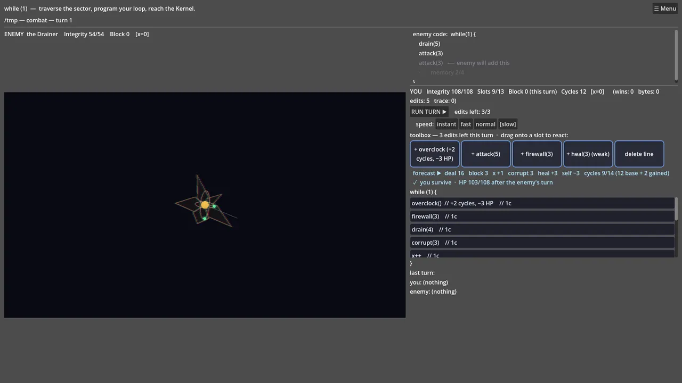This screenshot has height=383, width=682.
Task: Select the corrupt(3) code line slot
Action: (542, 243)
